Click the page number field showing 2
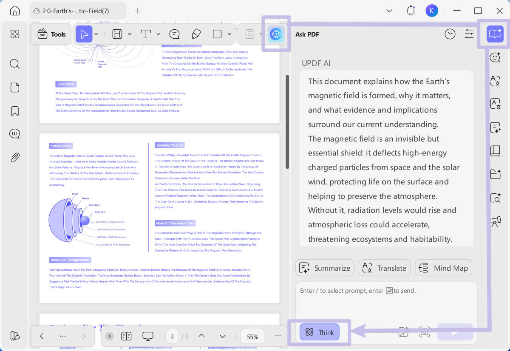 point(172,336)
